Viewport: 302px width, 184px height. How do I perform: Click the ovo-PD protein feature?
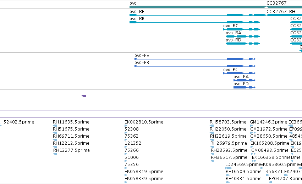coord(245,88)
